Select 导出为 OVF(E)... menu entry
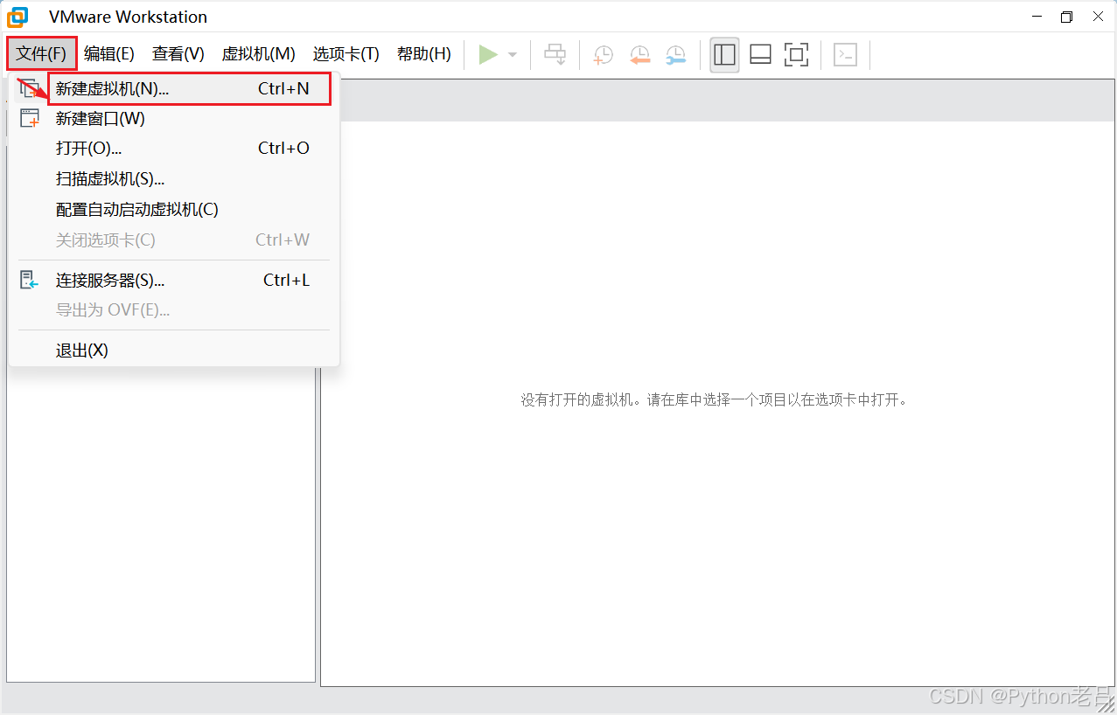Viewport: 1117px width, 715px height. tap(174, 310)
